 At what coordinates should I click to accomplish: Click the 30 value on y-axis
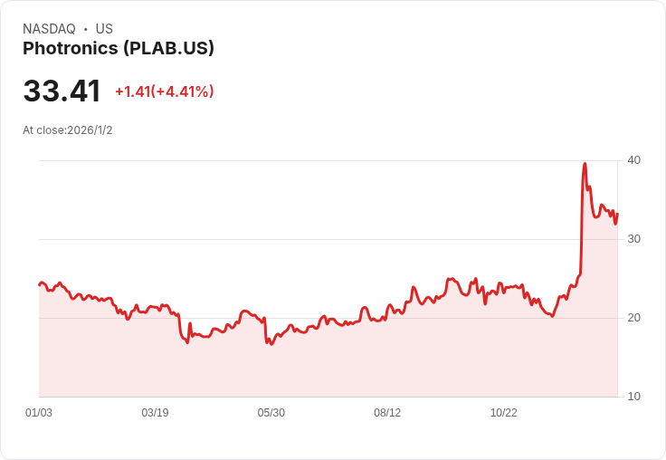click(x=633, y=239)
